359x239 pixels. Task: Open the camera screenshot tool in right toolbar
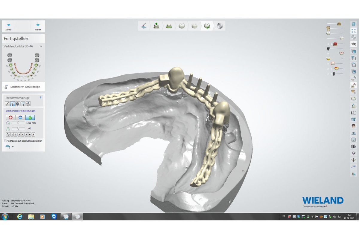[x=353, y=146]
